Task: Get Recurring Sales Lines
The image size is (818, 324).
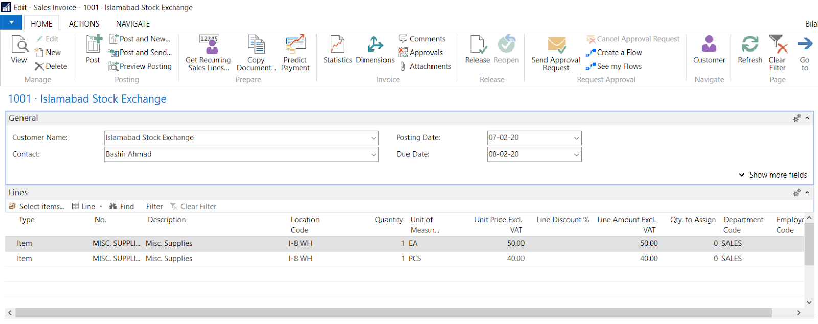Action: (x=208, y=53)
